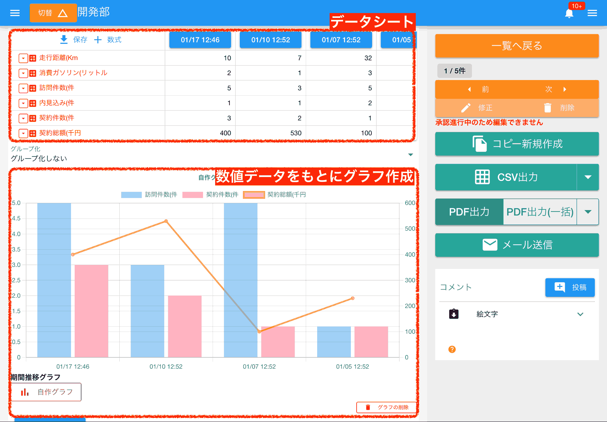Click the 一覧へ戻る button
Screen dimensions: 607x422
pyautogui.click(x=517, y=46)
